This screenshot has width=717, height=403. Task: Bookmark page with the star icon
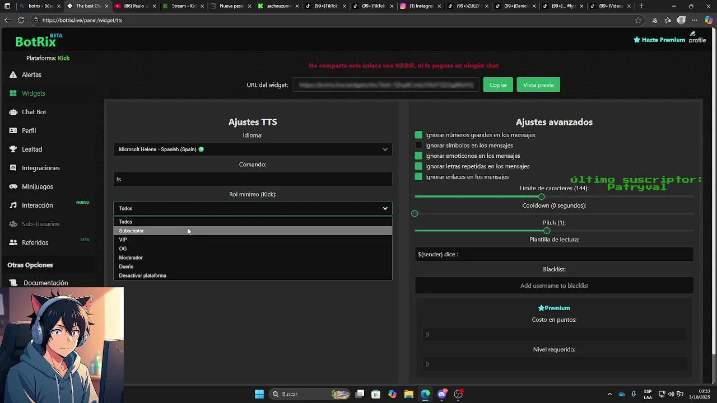pos(638,20)
